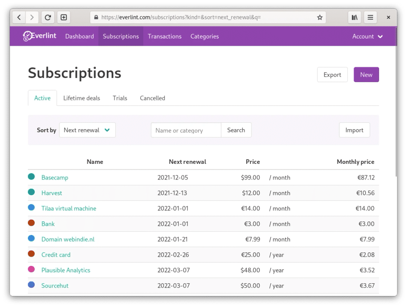The height and width of the screenshot is (307, 407).
Task: Open the browser library icon
Action: (x=354, y=17)
